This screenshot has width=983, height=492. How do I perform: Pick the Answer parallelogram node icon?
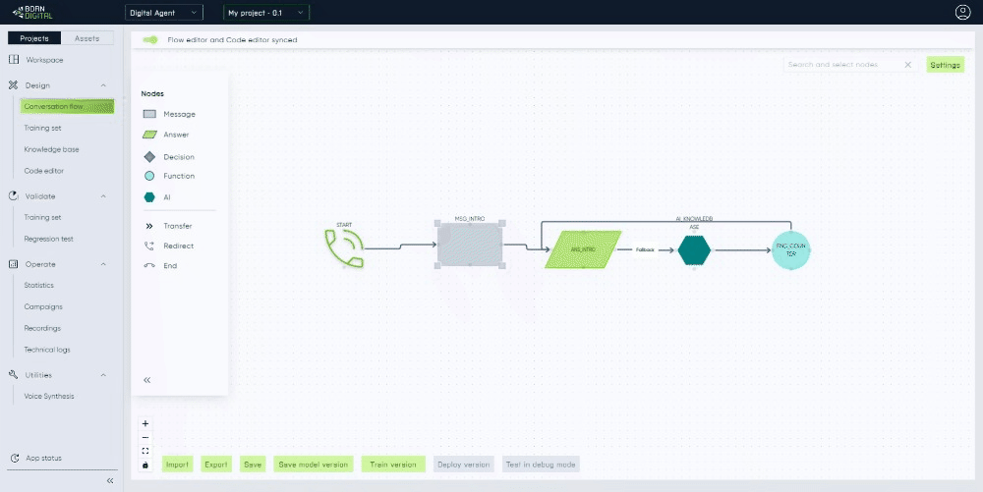point(149,135)
